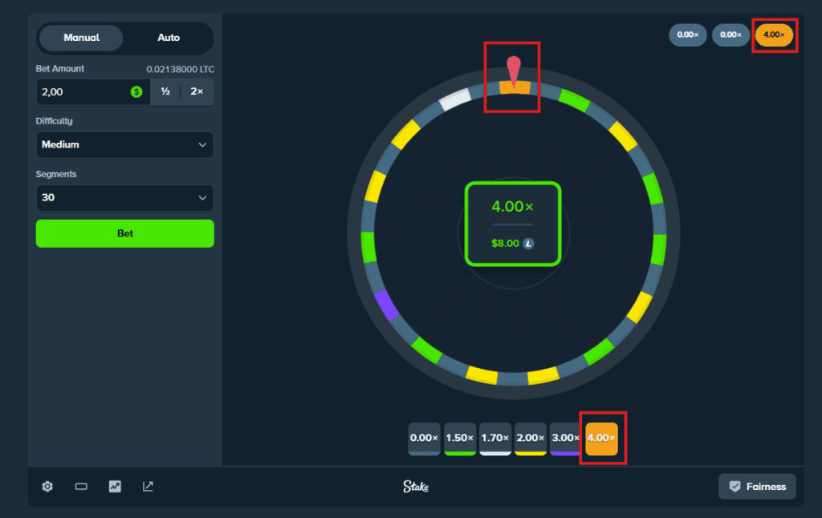Open the game settings gear icon
The height and width of the screenshot is (518, 822).
tap(47, 486)
